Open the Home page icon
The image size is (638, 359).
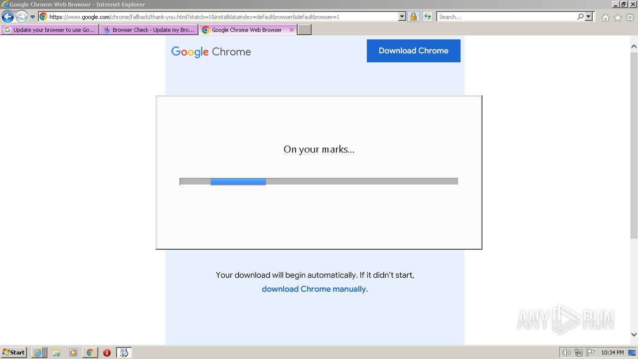coord(605,17)
